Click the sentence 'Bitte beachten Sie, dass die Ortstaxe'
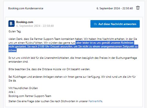Screen dimensions: 147x108 click(x=49, y=69)
